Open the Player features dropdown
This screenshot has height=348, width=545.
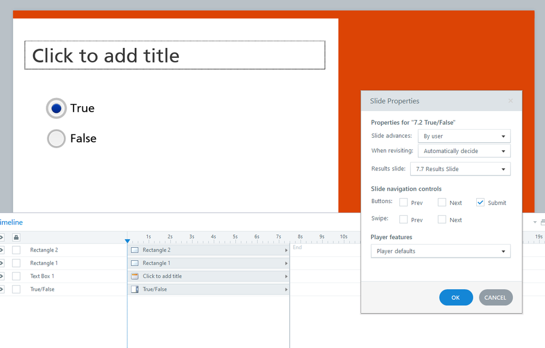coord(440,251)
